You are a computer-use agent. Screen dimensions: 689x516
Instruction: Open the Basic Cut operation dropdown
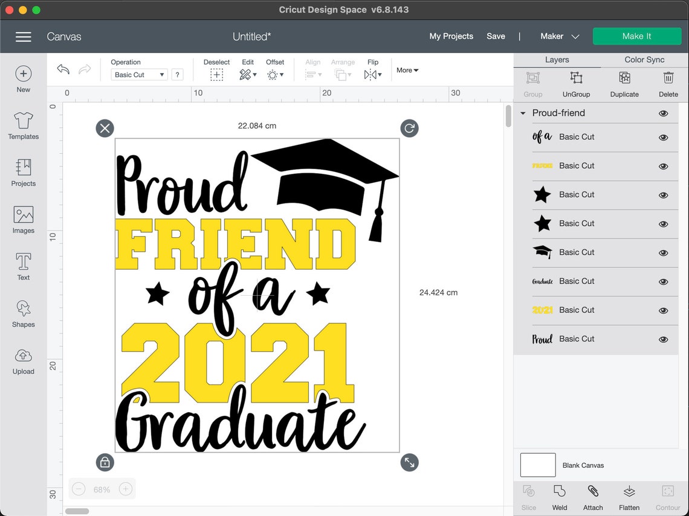click(138, 74)
